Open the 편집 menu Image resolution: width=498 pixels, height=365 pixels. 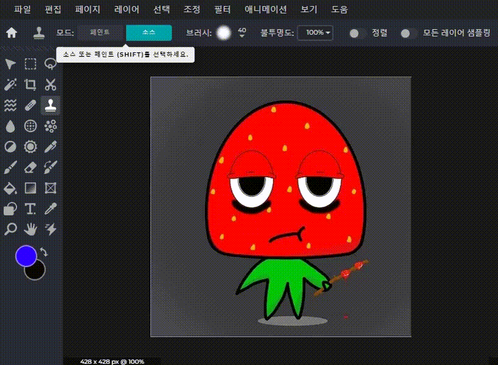[x=53, y=9]
